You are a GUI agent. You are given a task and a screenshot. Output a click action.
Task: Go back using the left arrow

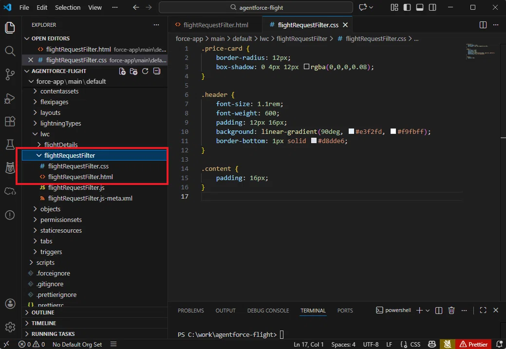pyautogui.click(x=136, y=7)
